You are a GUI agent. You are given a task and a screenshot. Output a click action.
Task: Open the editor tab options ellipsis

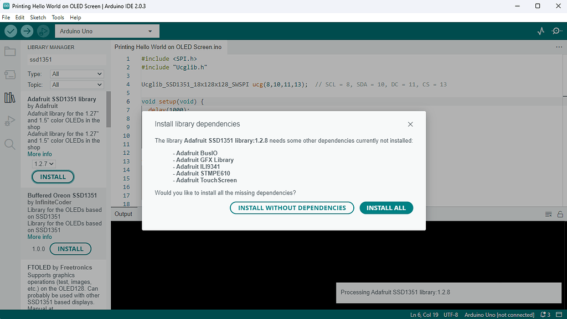(x=559, y=47)
